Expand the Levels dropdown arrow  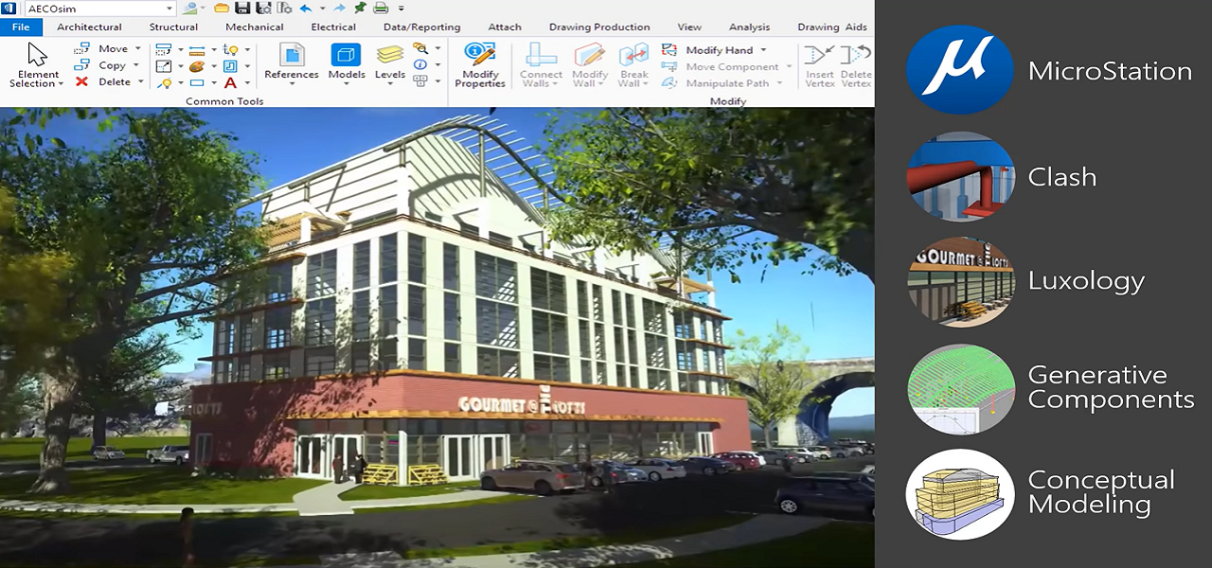point(389,84)
